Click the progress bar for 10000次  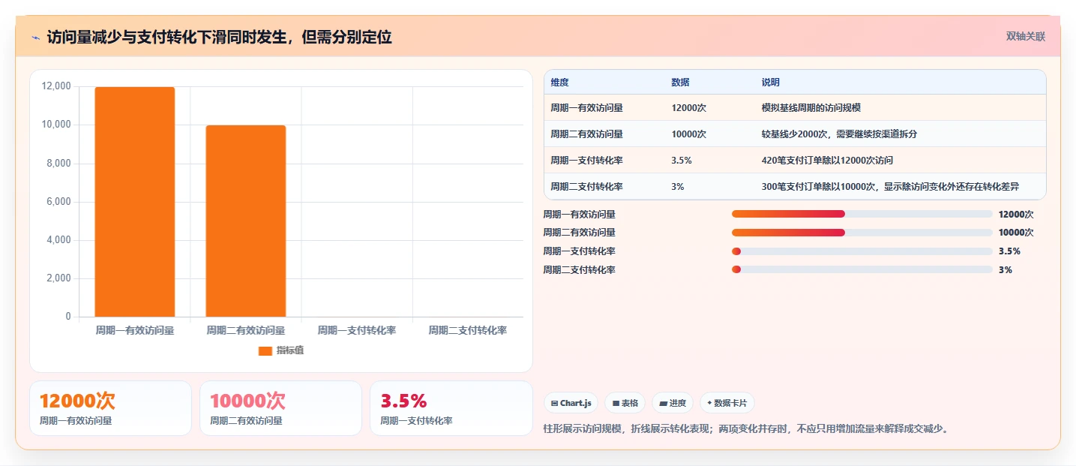862,233
